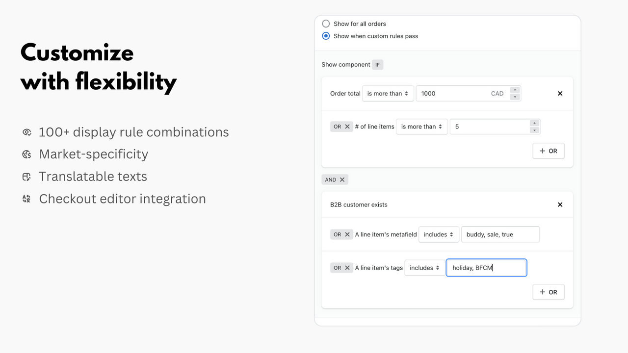
Task: Click + OR in the Order total group
Action: 548,151
